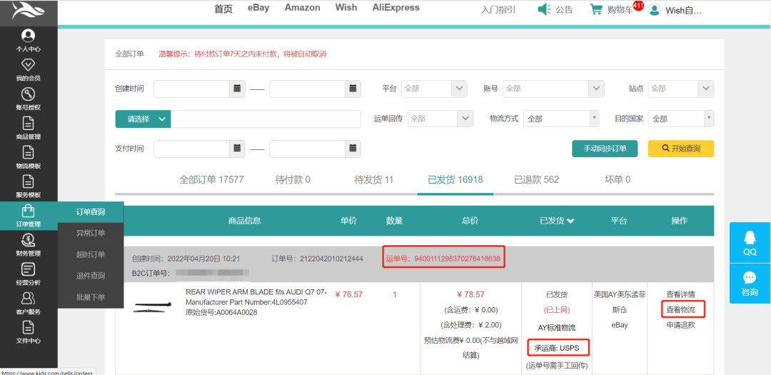771x375 pixels.
Task: Open the 购物车 shopping cart icon
Action: tap(596, 9)
